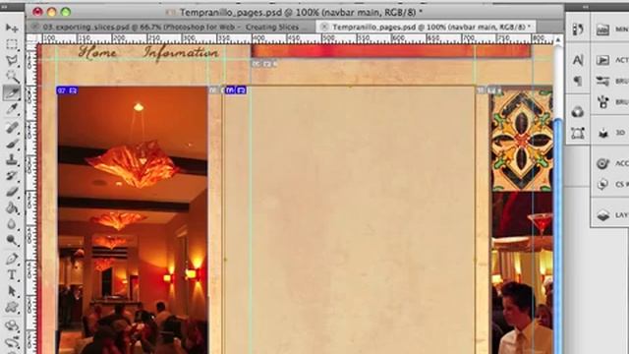This screenshot has width=629, height=354.
Task: Select the Quick Selection tool
Action: [12, 76]
